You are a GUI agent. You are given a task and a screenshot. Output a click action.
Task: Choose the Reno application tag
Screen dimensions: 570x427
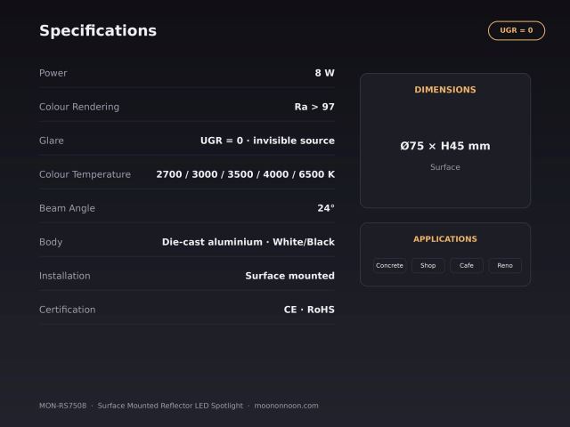tap(505, 265)
